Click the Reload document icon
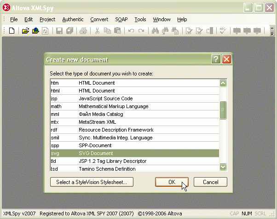This screenshot has width=277, height=219. point(45,31)
